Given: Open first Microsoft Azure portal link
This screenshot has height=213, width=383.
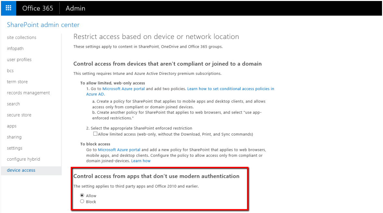Looking at the screenshot, I should click(124, 89).
